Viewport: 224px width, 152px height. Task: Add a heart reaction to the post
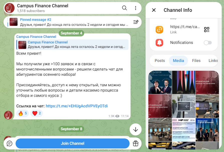pyautogui.click(x=37, y=113)
